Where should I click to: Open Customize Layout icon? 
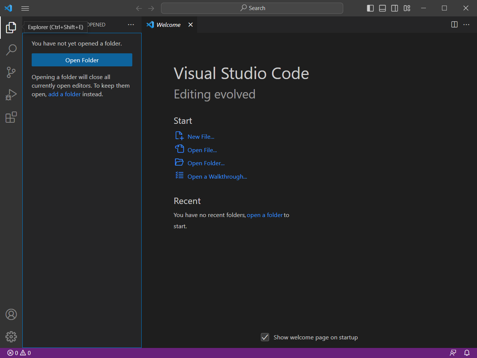[x=407, y=8]
